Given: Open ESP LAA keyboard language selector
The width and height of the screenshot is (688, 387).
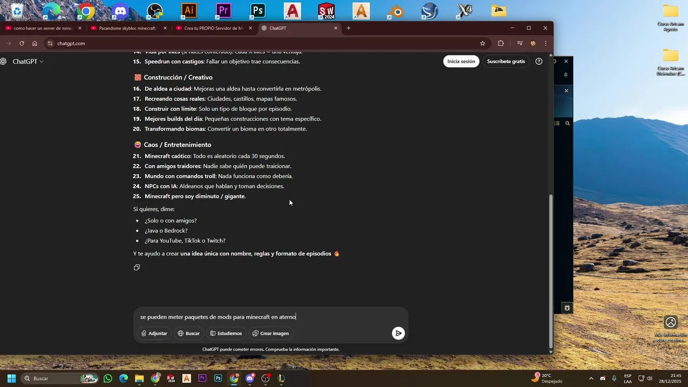Looking at the screenshot, I should [628, 378].
